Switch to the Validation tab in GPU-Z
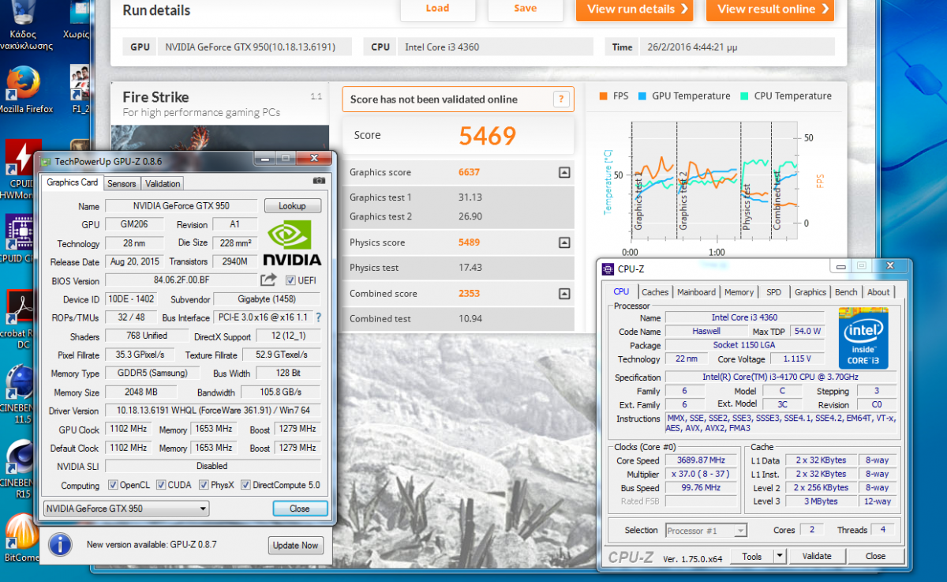Screen dimensions: 947x582 point(163,183)
